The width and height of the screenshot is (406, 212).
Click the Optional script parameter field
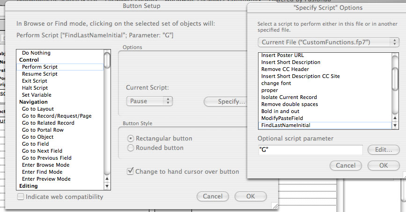click(x=310, y=150)
